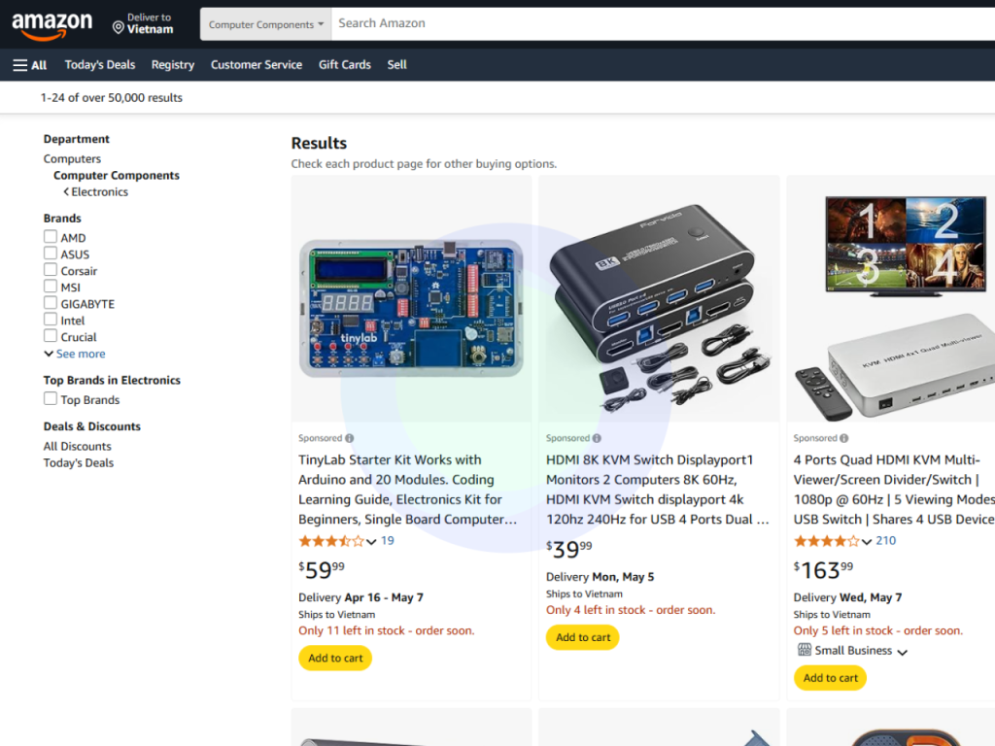The height and width of the screenshot is (746, 995).
Task: Add 4 Ports Quad HDMI KVM to cart
Action: [830, 677]
